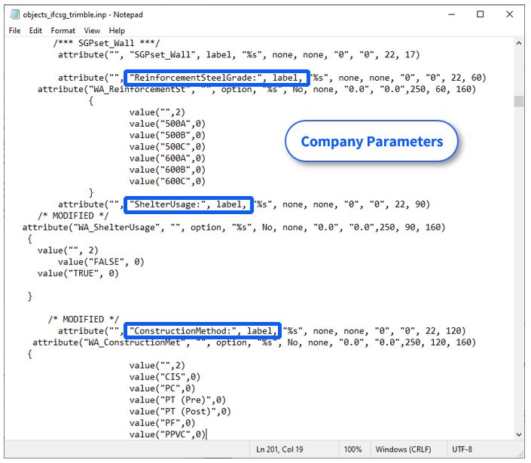Viewport: 531px width, 463px height.
Task: Click the UTF-8 encoding status bar section
Action: [461, 449]
